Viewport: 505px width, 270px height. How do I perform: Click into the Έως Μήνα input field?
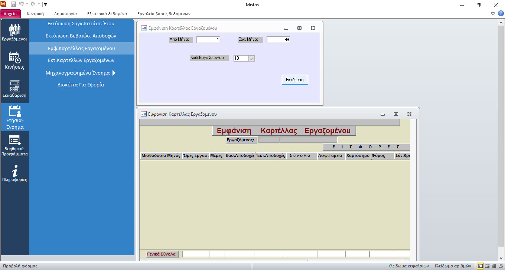coord(278,40)
